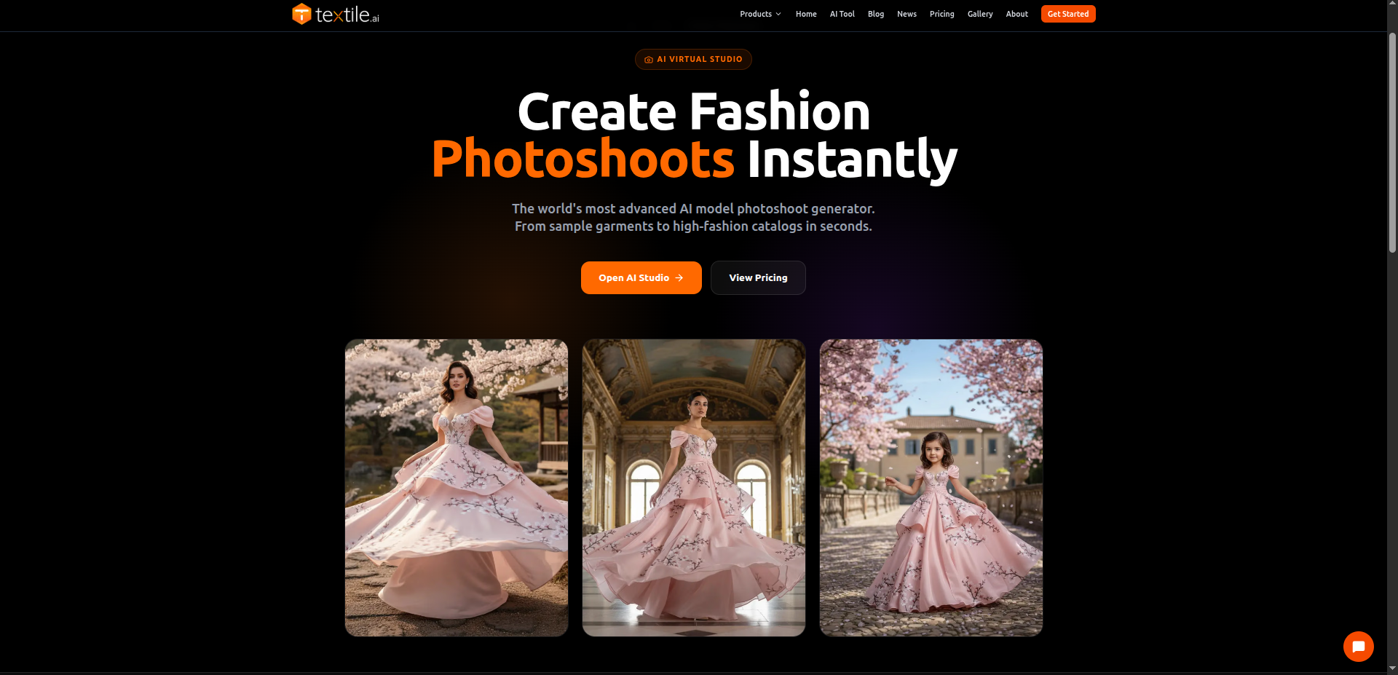The height and width of the screenshot is (675, 1398).
Task: Click the arrow icon on Open AI Studio button
Action: point(679,277)
